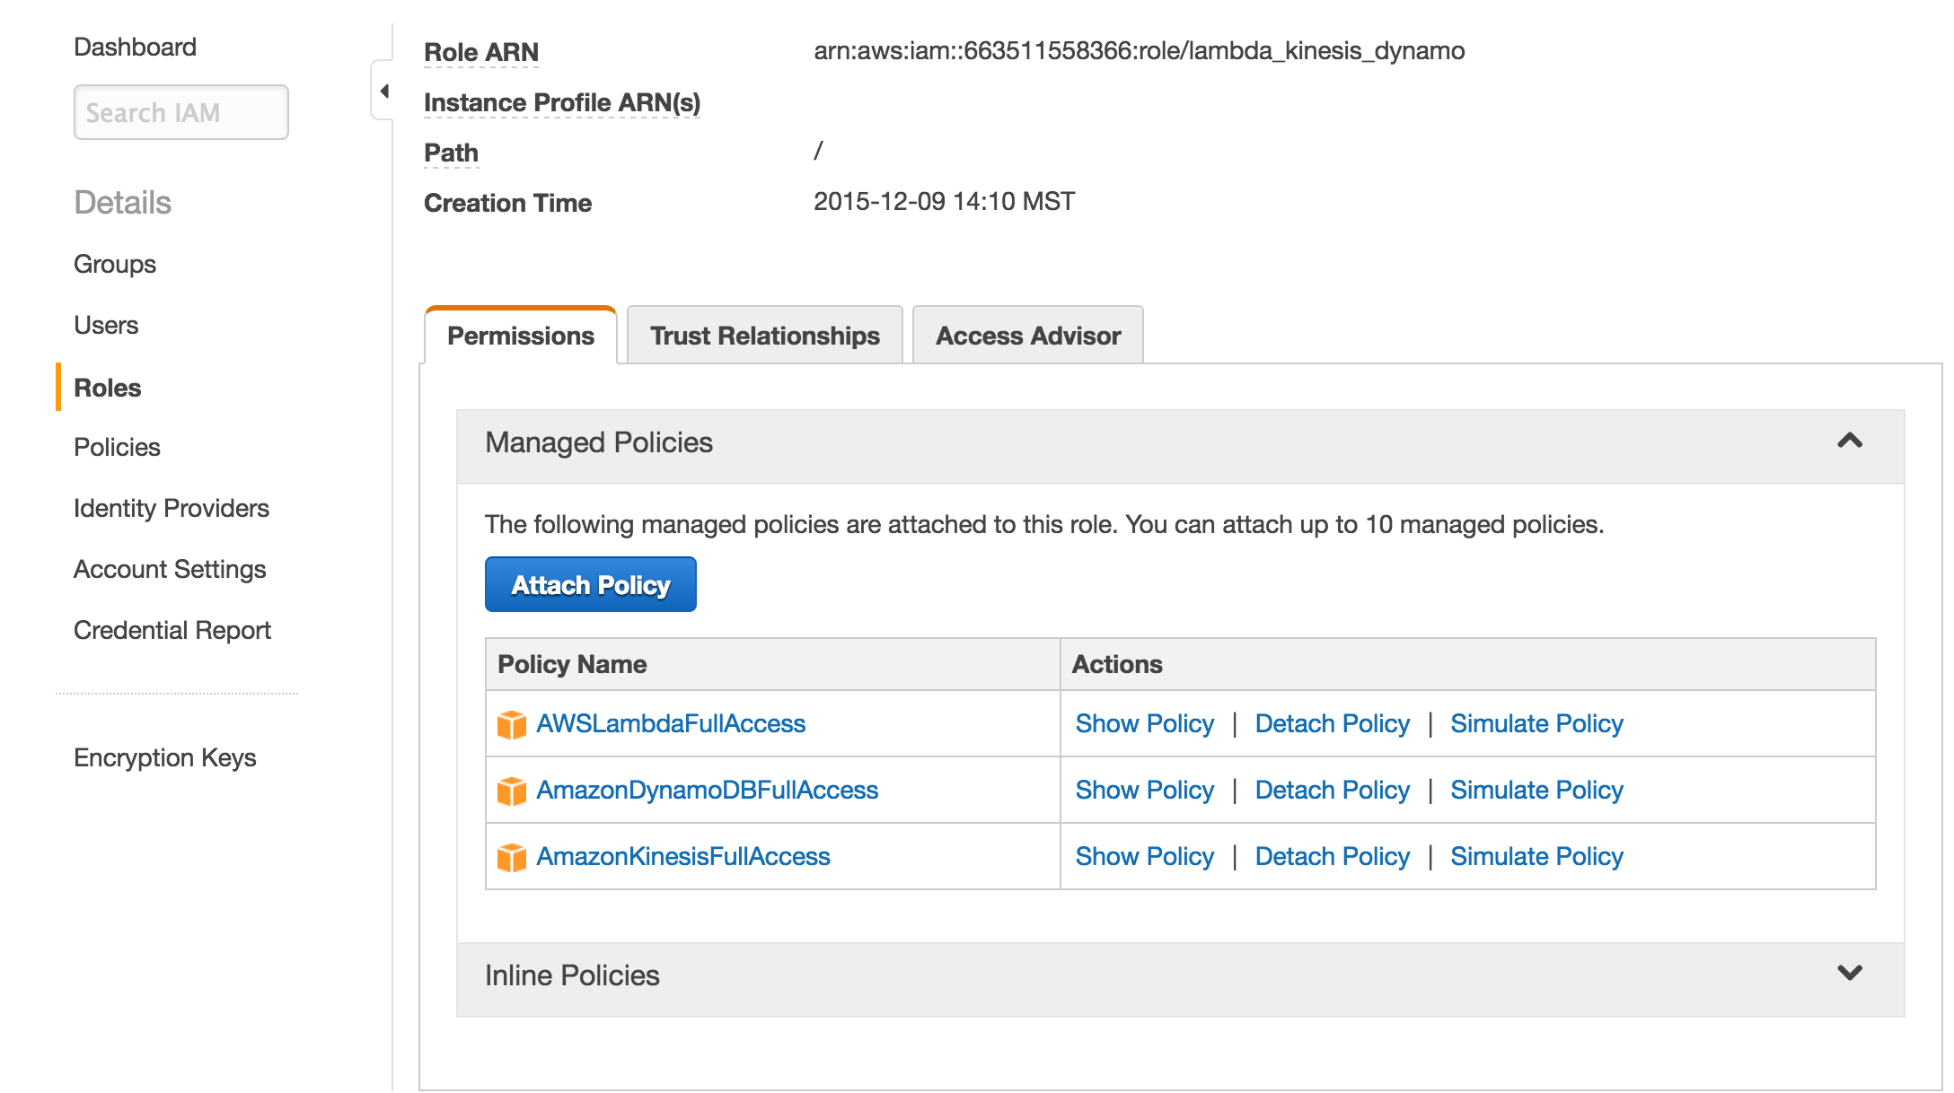Switch to the Permissions tab
1954x1093 pixels.
coord(521,336)
